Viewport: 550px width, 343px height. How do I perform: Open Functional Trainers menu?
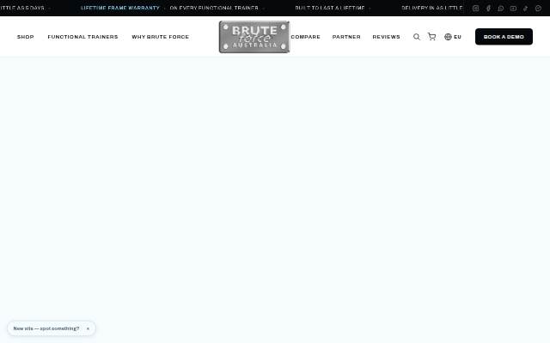pos(82,37)
